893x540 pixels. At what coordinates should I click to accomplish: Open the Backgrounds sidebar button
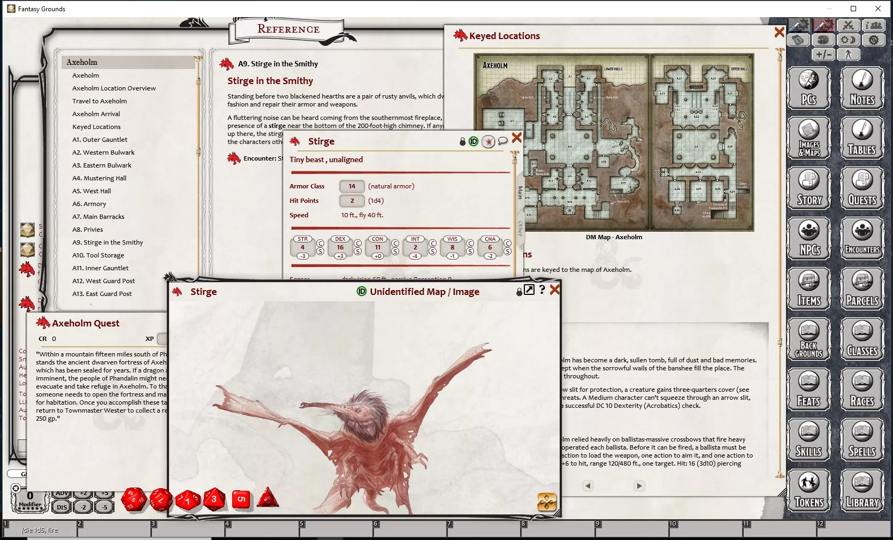pyautogui.click(x=808, y=339)
